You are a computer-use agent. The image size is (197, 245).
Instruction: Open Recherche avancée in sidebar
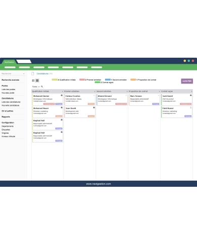point(10,80)
